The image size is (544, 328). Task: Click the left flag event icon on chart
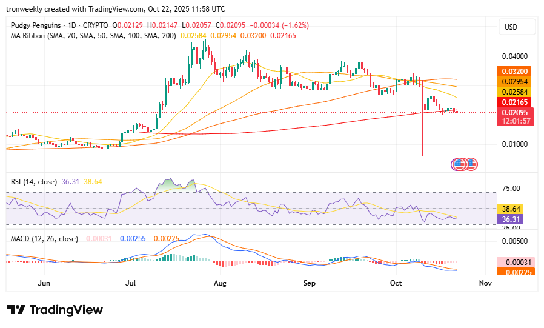pos(458,164)
